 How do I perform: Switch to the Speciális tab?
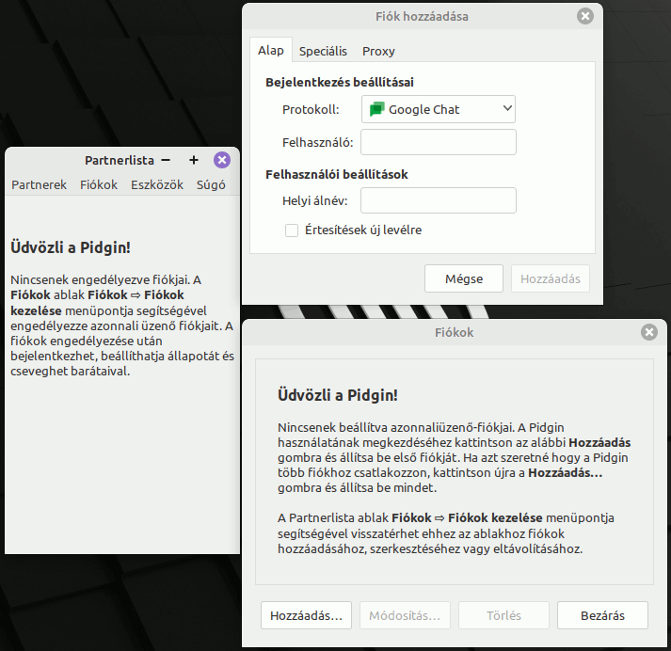[323, 52]
